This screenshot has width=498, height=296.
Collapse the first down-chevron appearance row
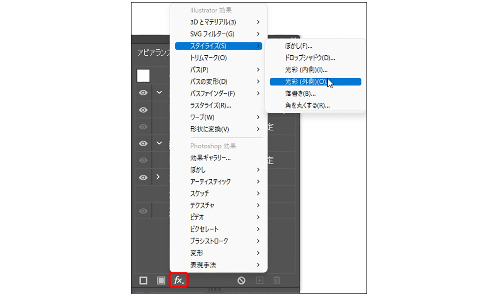coord(159,93)
